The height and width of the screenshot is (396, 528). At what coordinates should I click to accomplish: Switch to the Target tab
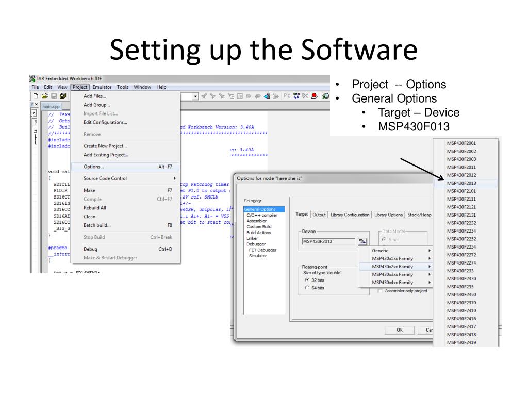(302, 214)
